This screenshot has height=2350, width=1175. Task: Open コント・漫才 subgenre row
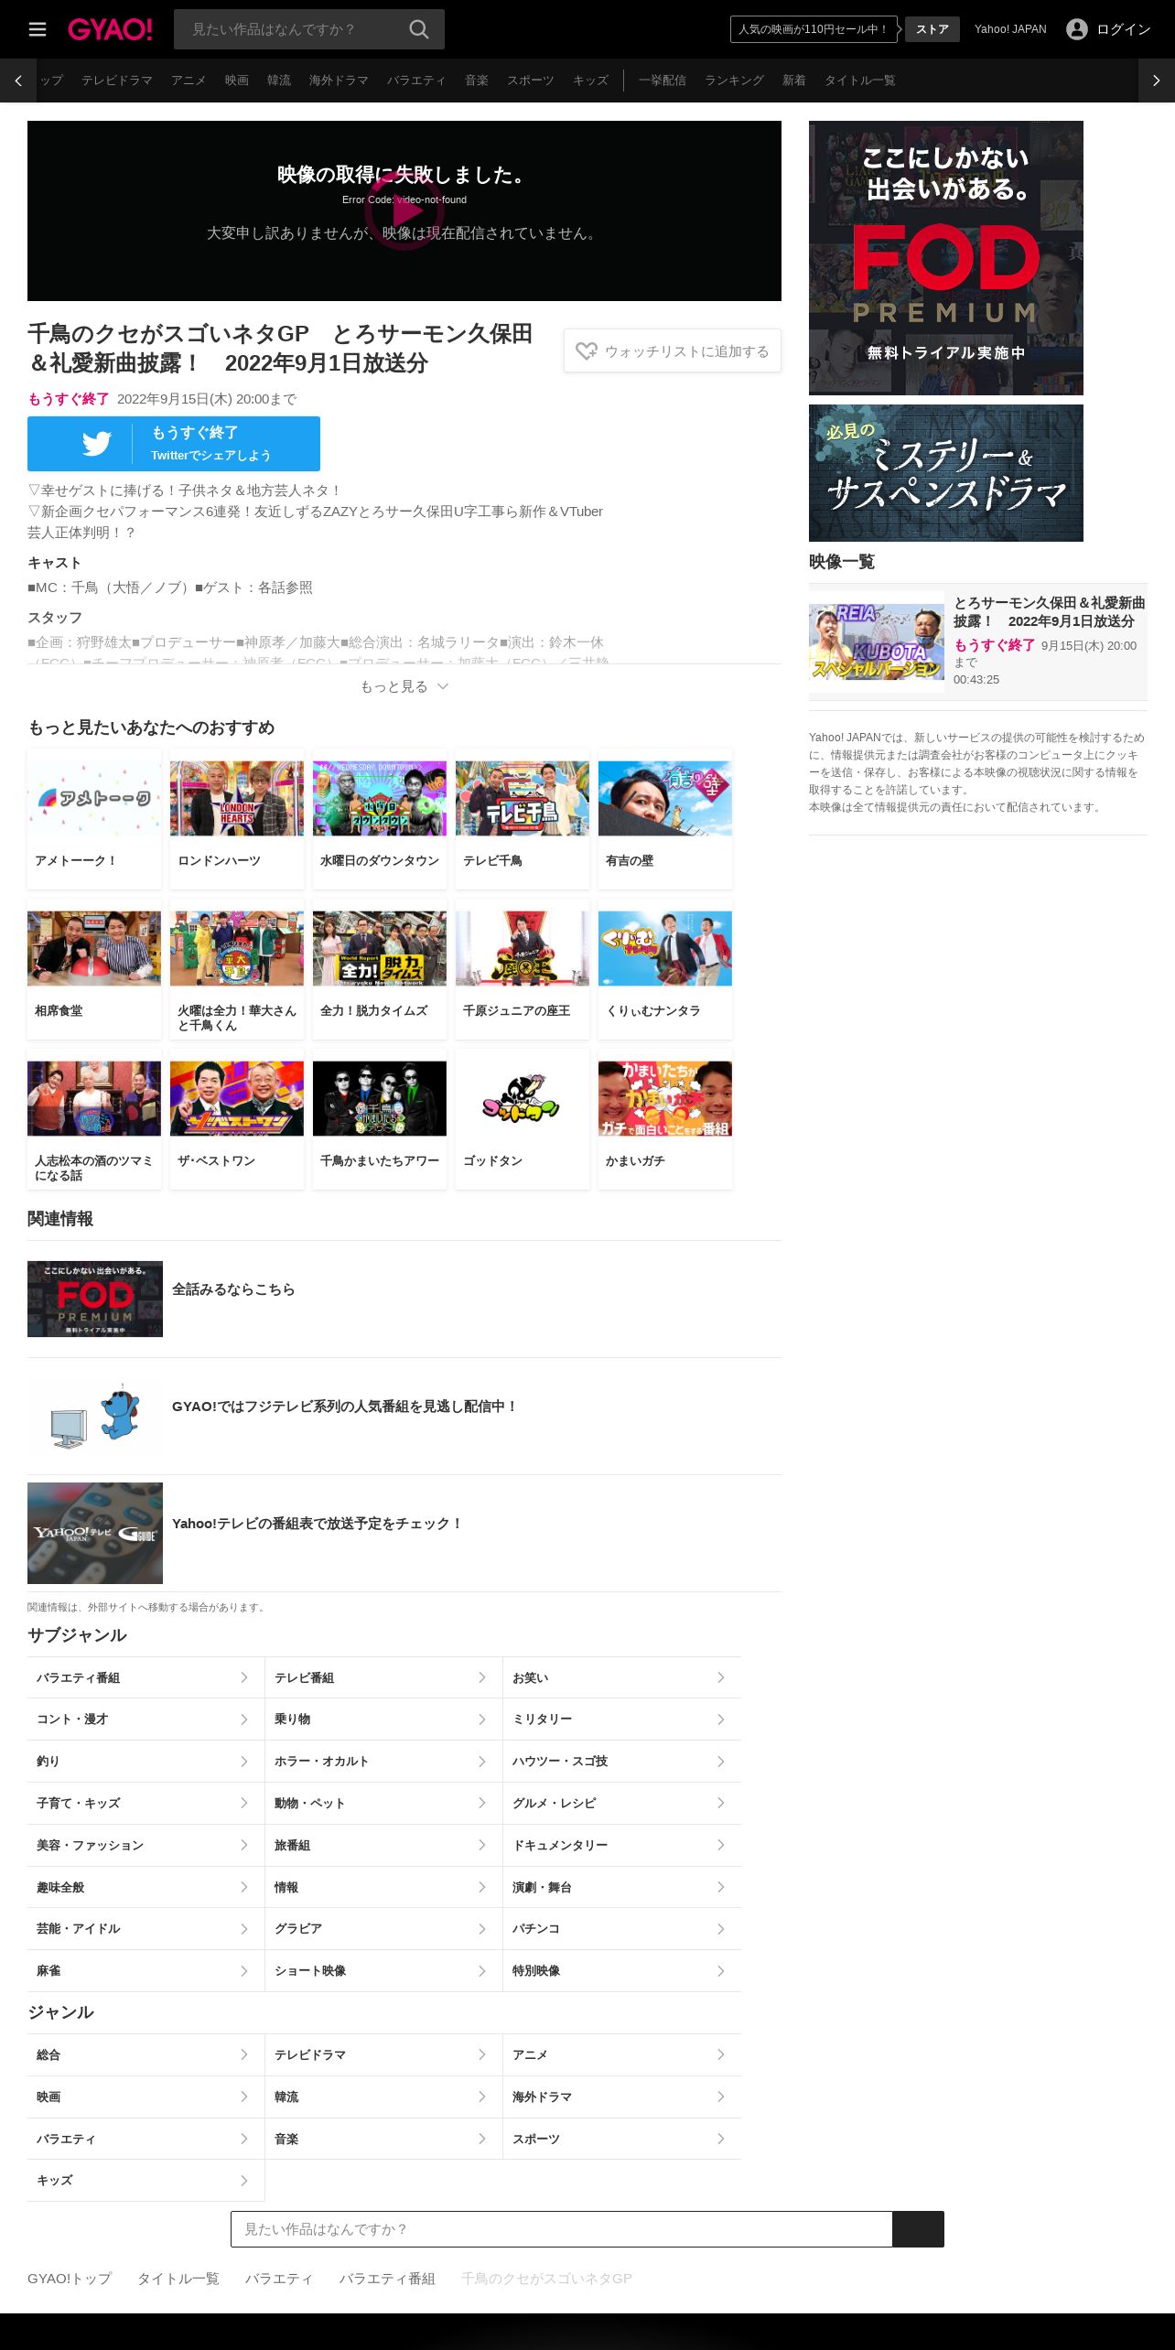point(146,1719)
